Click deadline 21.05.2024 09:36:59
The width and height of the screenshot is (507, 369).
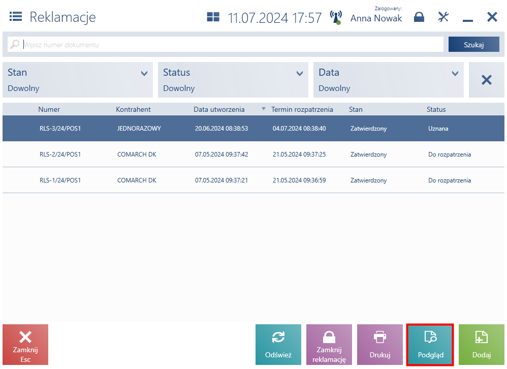299,180
